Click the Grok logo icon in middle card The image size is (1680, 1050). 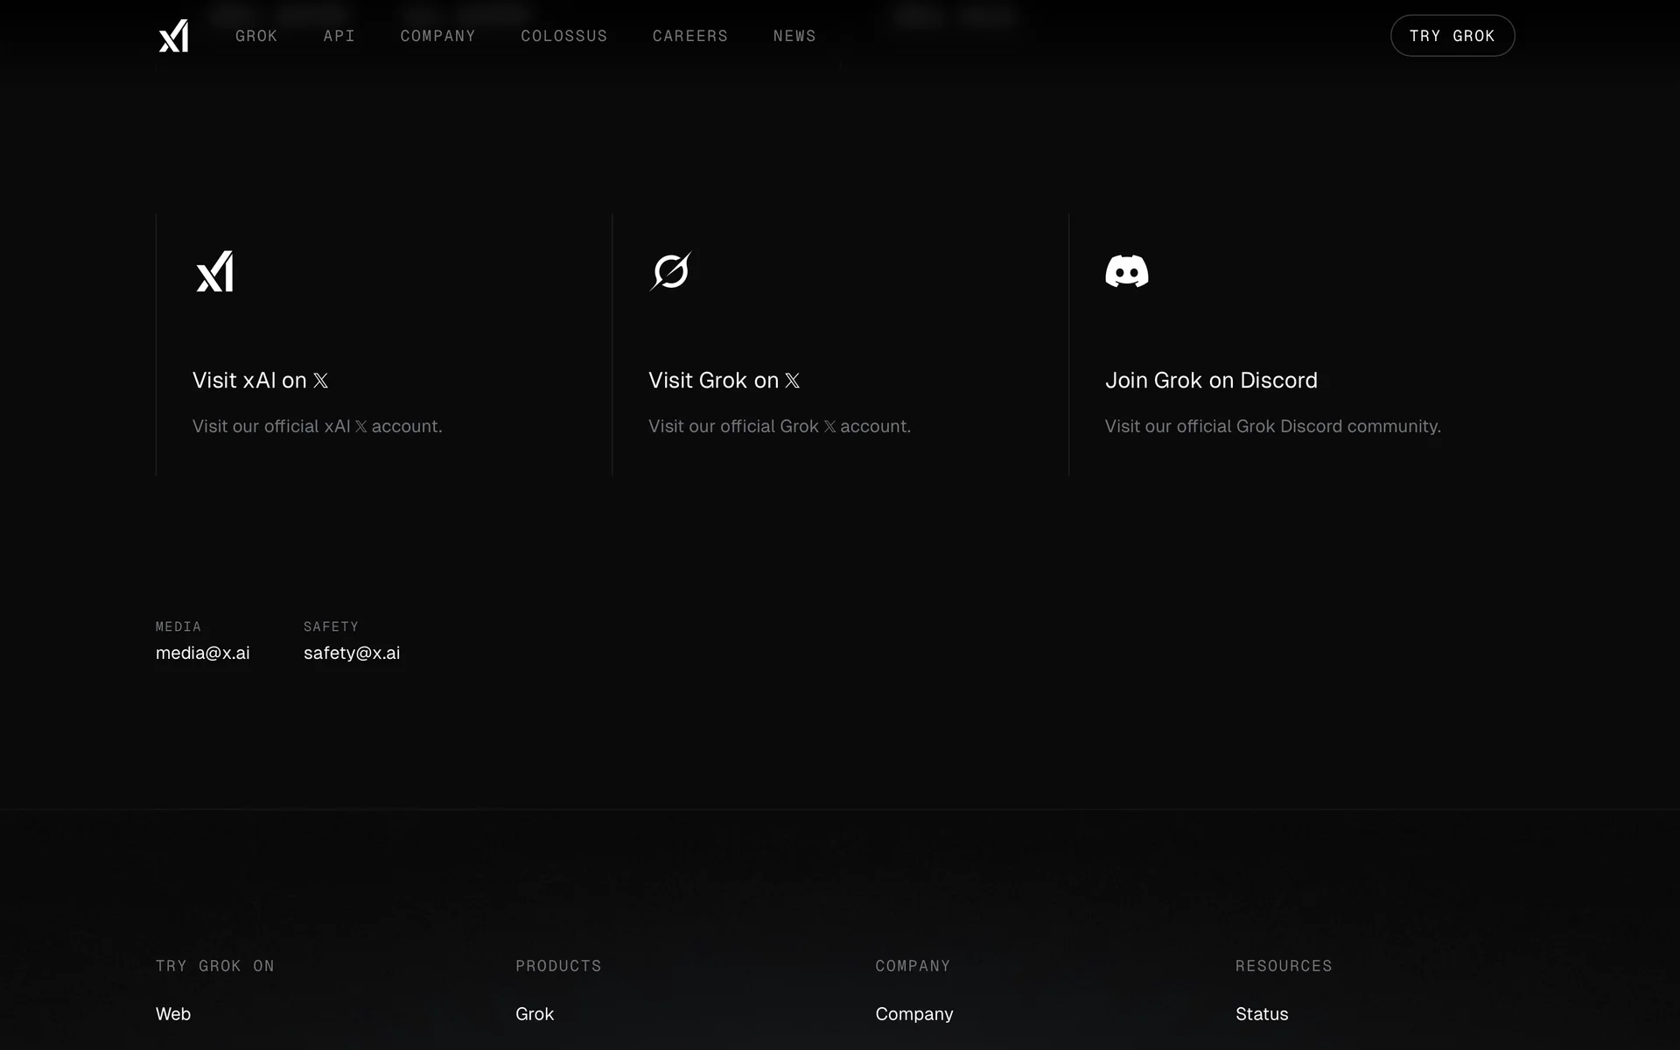pos(670,271)
